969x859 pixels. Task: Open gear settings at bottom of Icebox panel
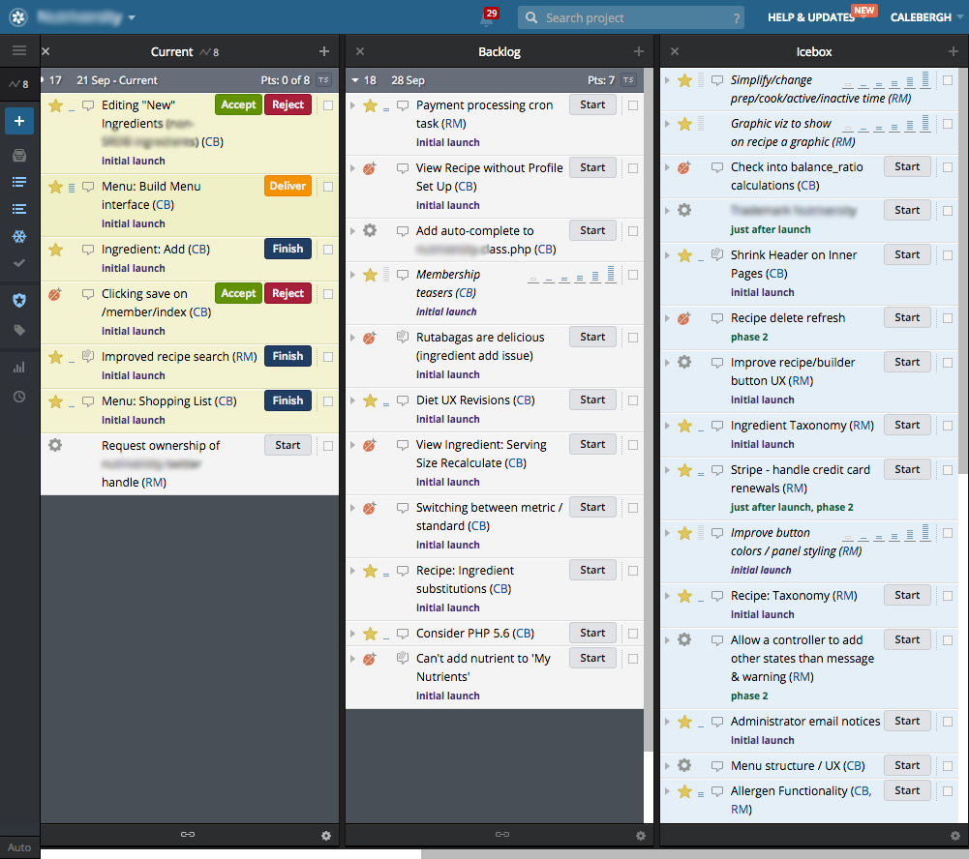pos(954,836)
